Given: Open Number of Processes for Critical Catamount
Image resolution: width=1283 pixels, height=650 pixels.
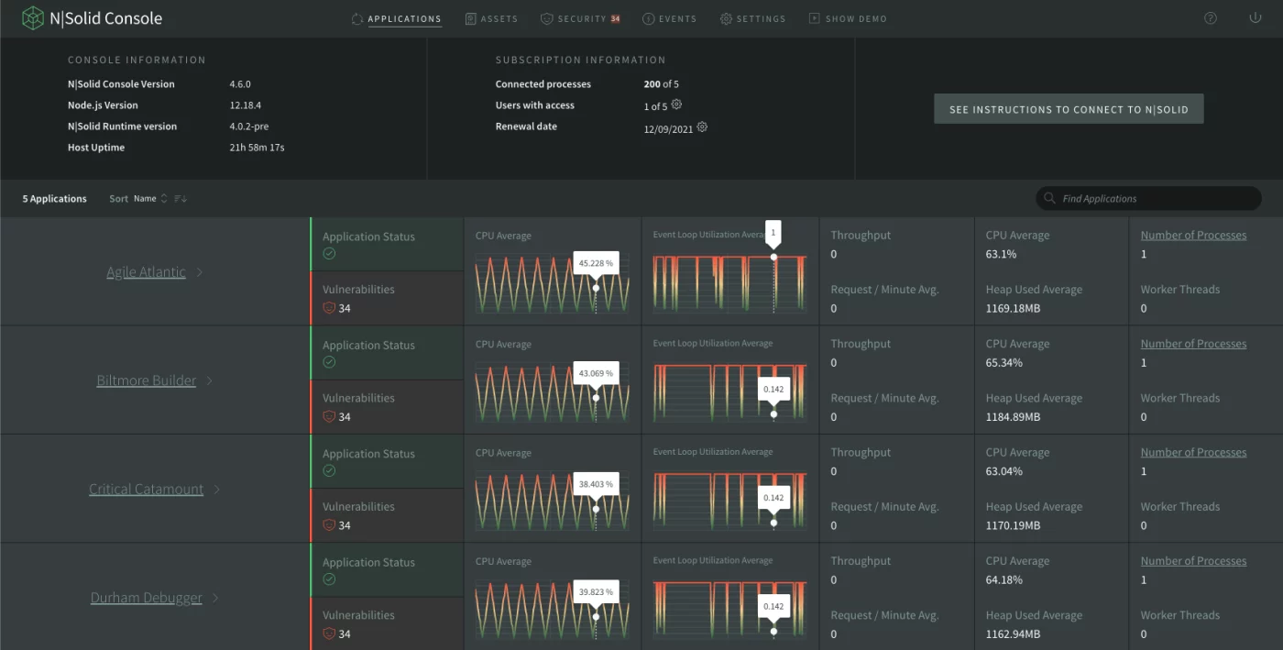Looking at the screenshot, I should [x=1193, y=453].
